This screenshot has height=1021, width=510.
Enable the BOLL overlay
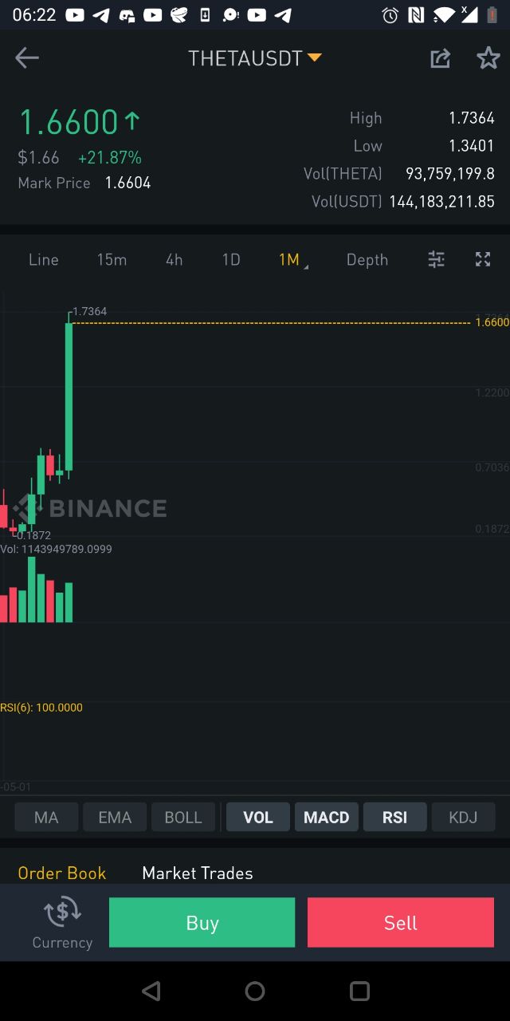(x=183, y=818)
